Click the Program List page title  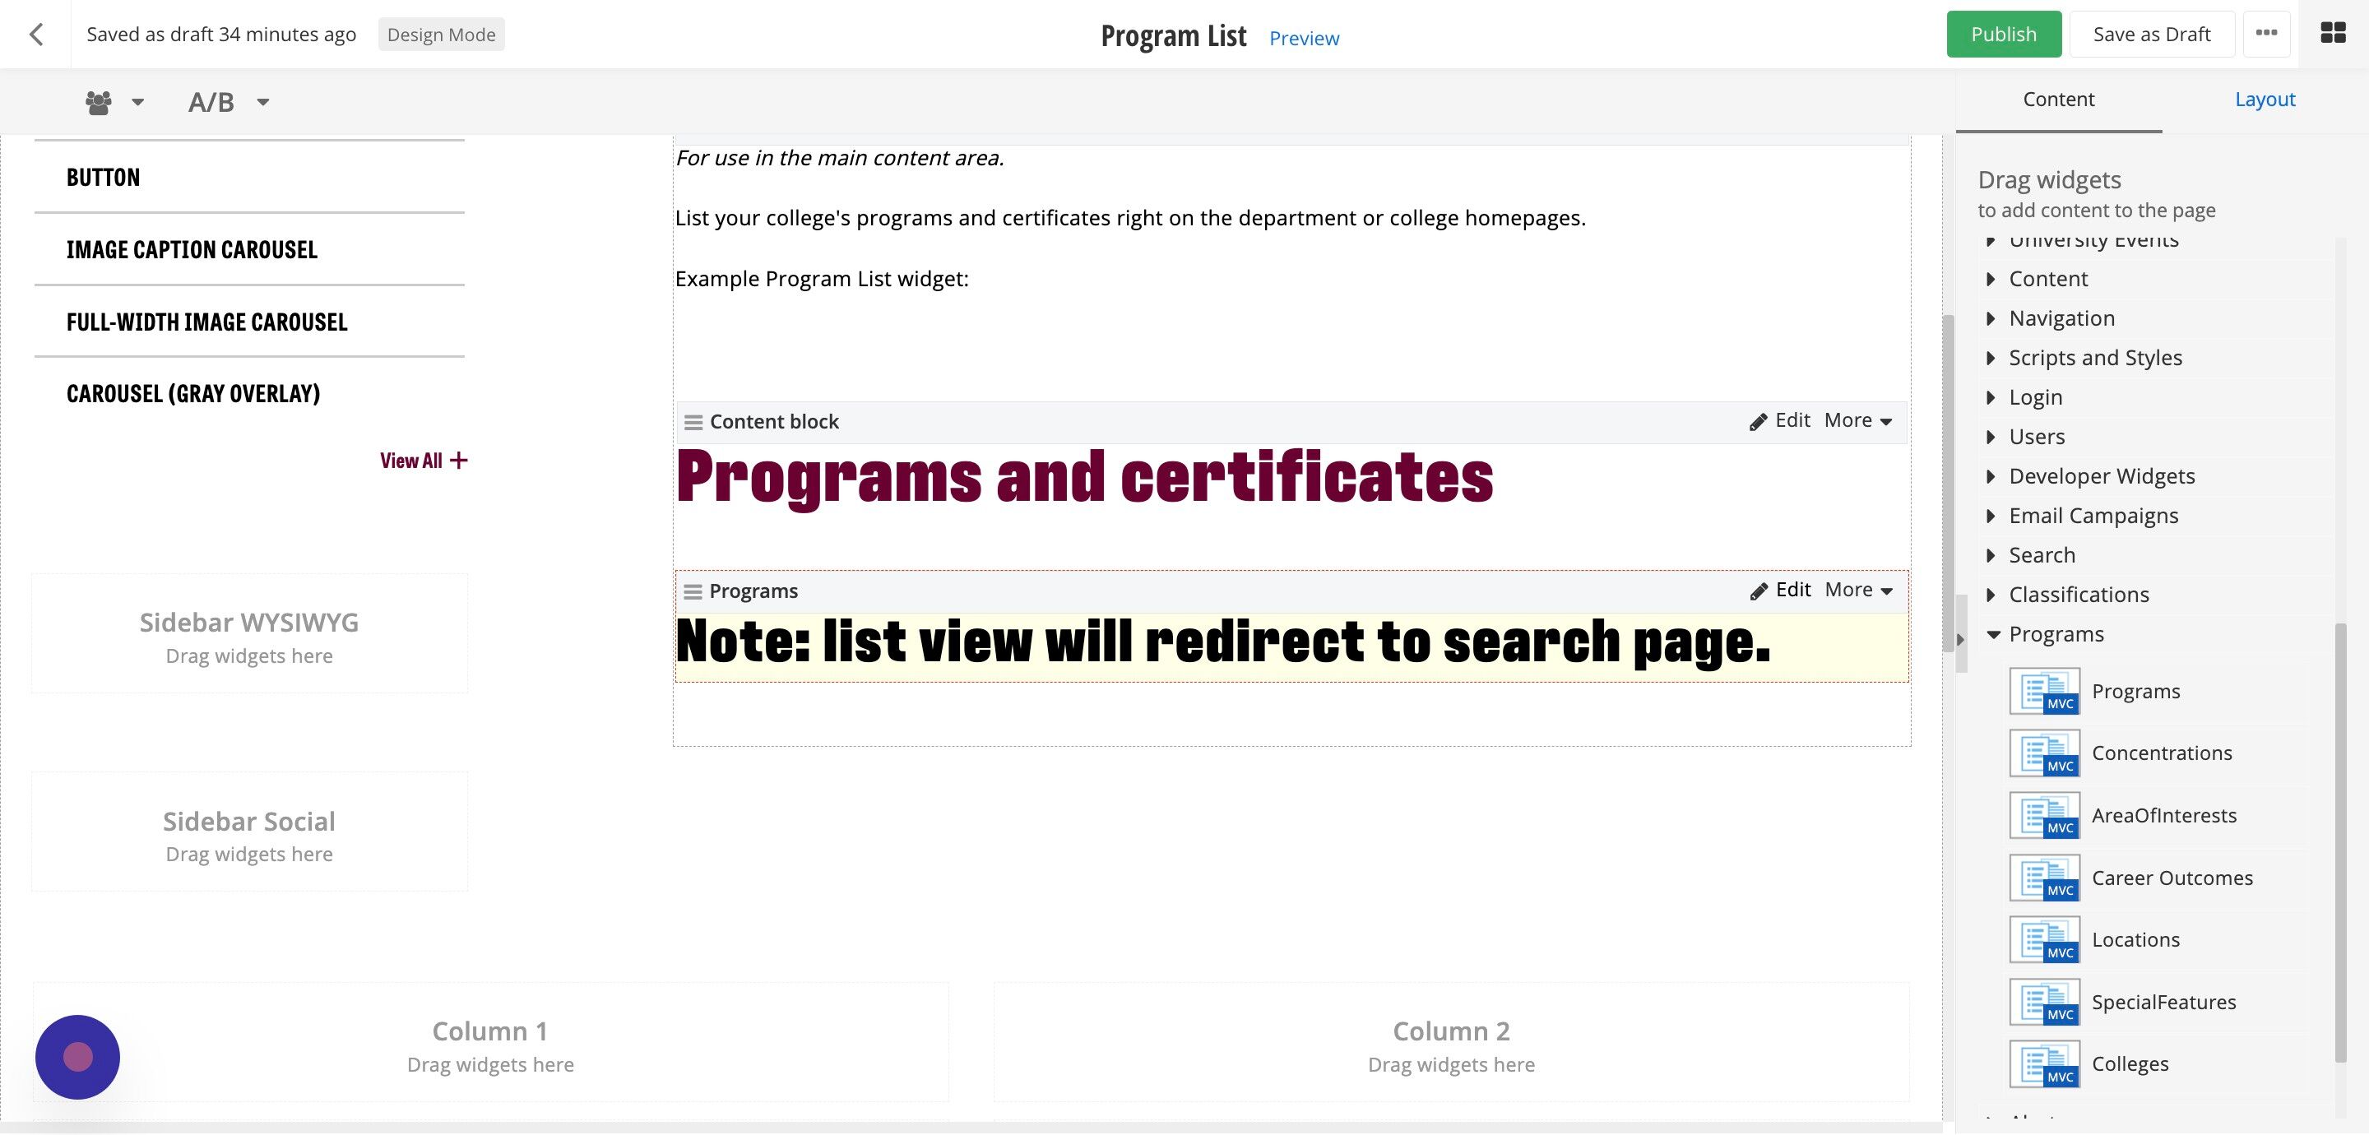coord(1174,36)
